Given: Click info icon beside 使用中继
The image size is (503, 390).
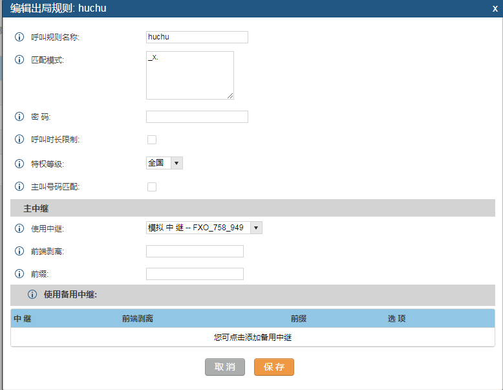Looking at the screenshot, I should [19, 228].
